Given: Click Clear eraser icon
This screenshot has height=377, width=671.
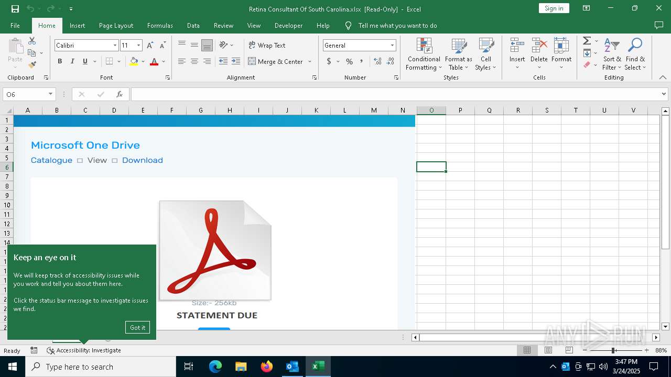Looking at the screenshot, I should click(587, 65).
